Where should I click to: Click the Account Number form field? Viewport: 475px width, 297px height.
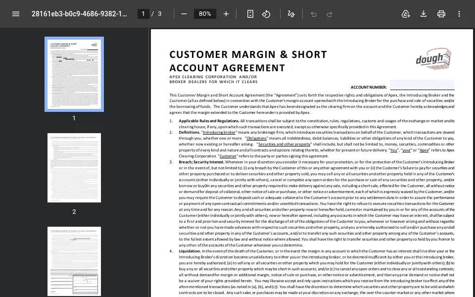(422, 85)
